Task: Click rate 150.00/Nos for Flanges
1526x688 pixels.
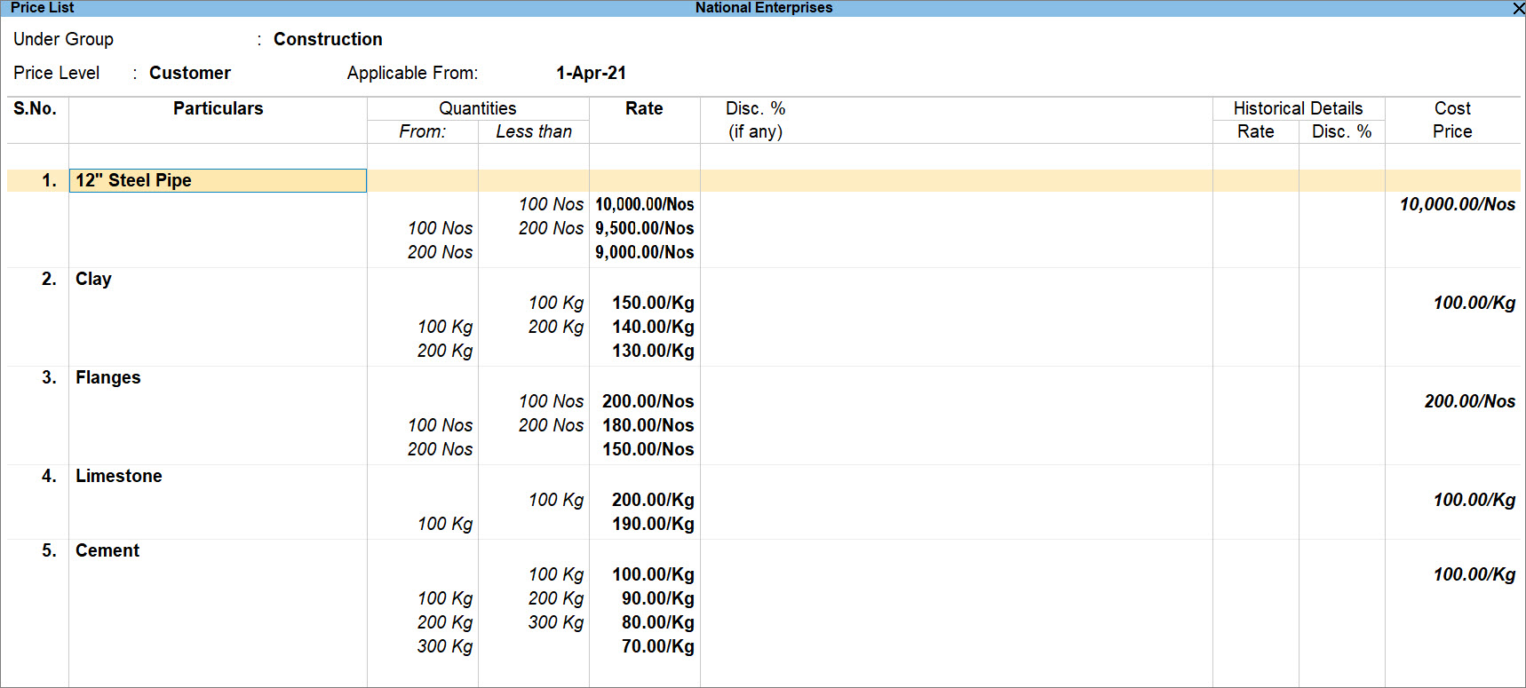Action: 648,449
